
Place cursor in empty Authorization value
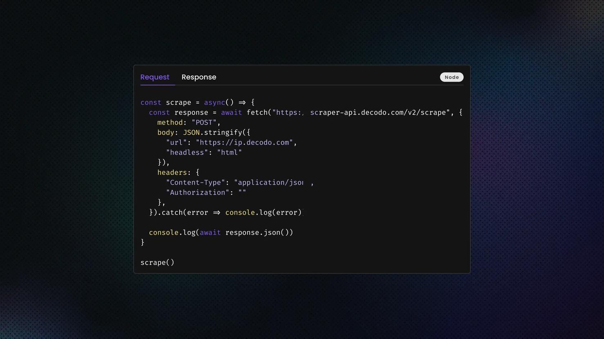(242, 193)
